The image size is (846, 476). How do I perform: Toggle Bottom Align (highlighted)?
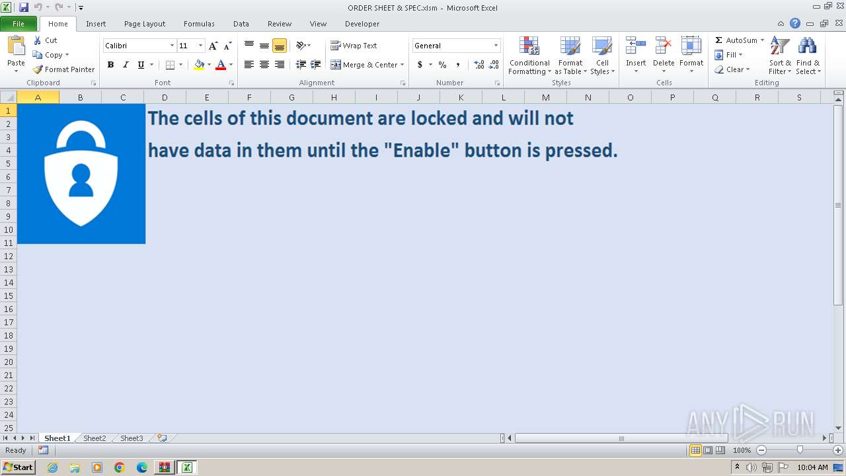coord(280,46)
